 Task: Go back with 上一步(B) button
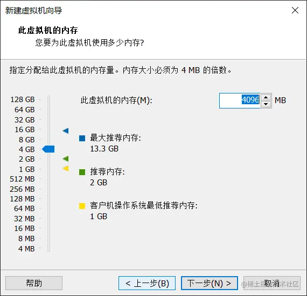147,283
